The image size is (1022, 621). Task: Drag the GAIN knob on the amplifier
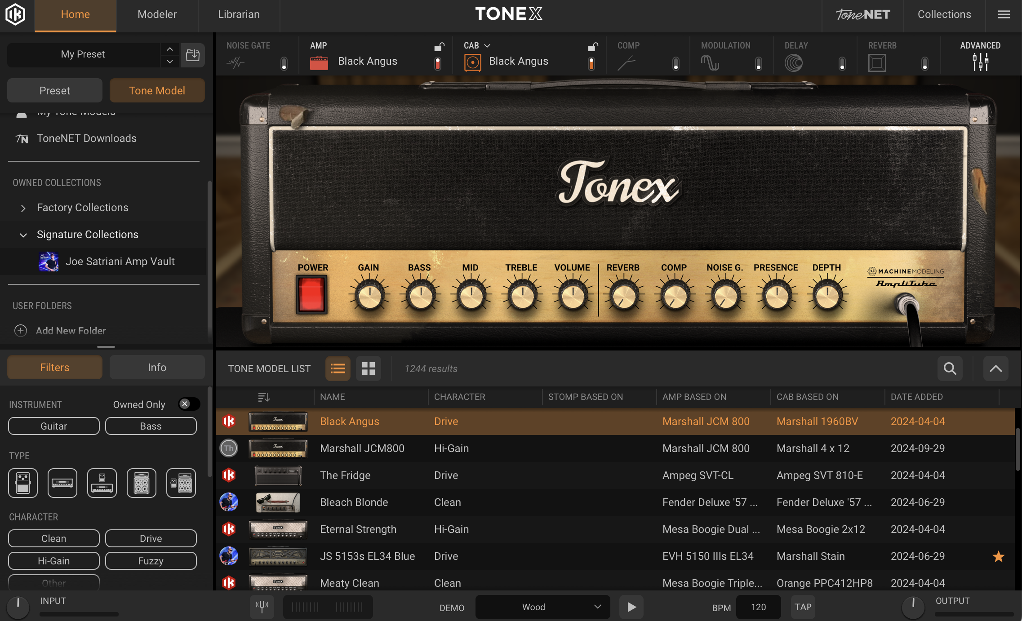367,296
